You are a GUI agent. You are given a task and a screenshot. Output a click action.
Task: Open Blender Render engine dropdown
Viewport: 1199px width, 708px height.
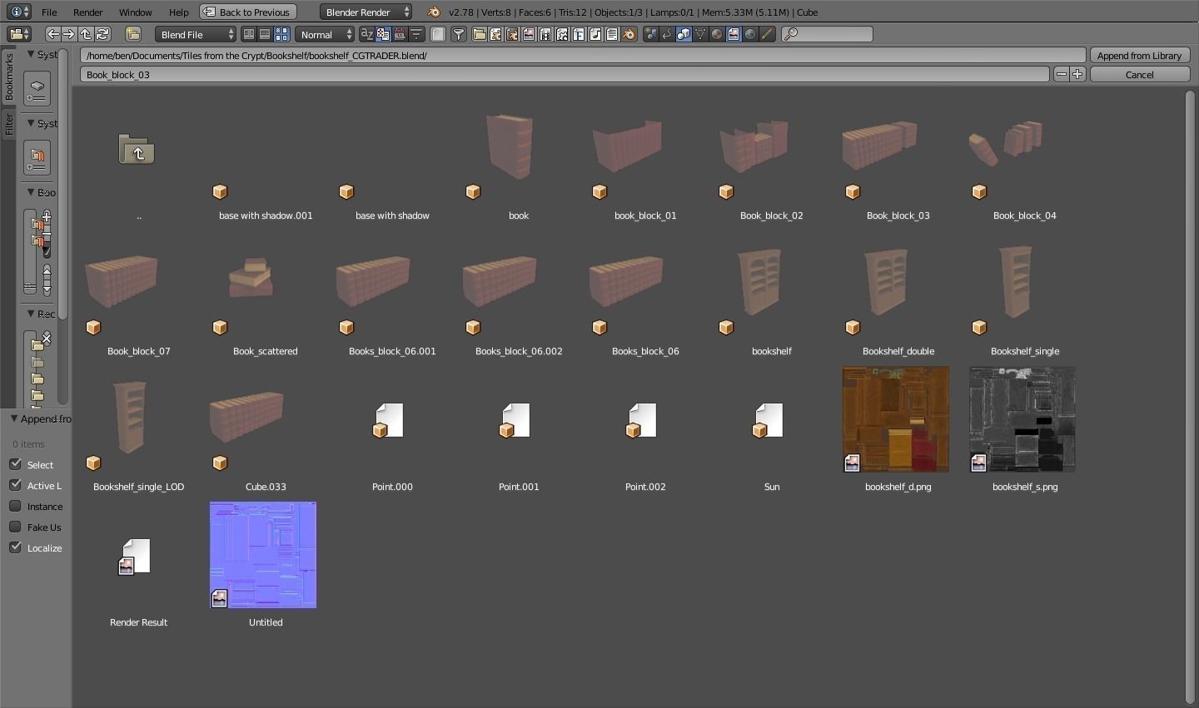366,12
